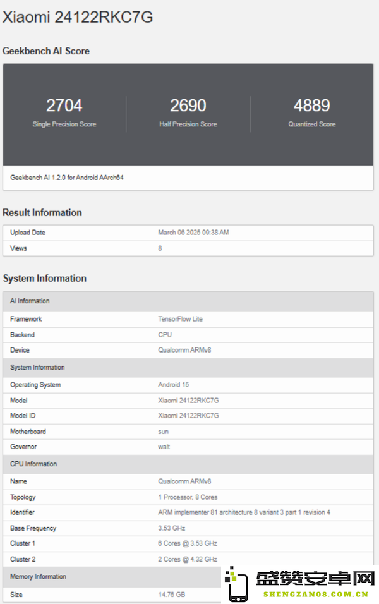
Task: Click the Single Precision Score label
Action: (x=64, y=124)
